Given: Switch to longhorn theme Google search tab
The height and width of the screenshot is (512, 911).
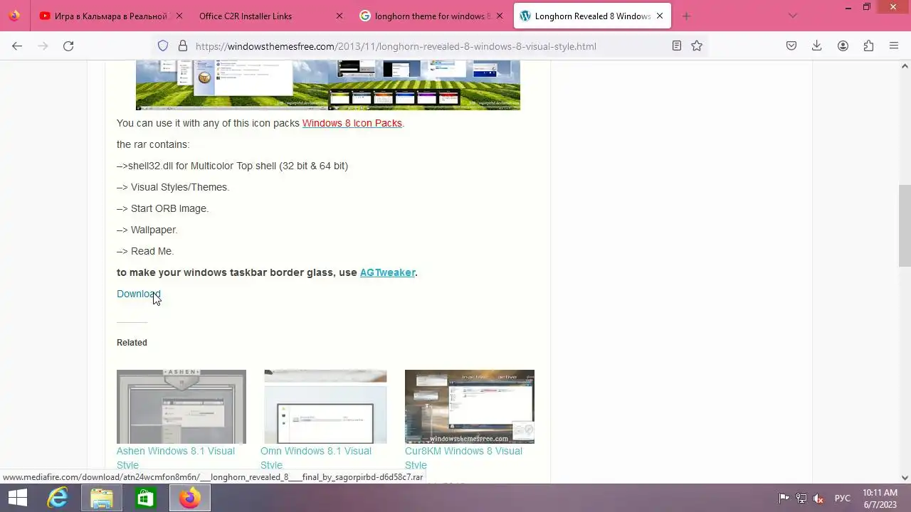Looking at the screenshot, I should (x=430, y=16).
